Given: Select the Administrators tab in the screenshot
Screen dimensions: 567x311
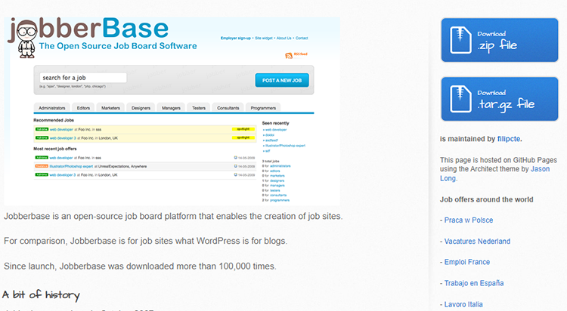Looking at the screenshot, I should point(52,108).
